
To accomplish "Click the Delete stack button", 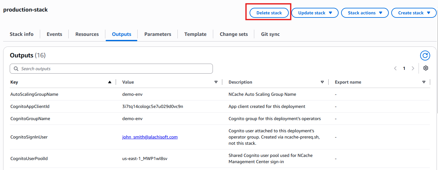I will (269, 13).
